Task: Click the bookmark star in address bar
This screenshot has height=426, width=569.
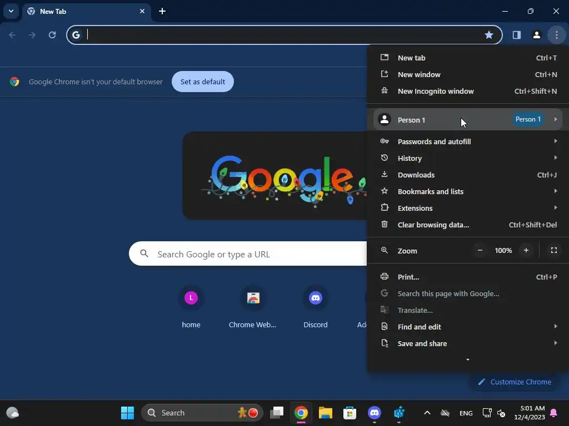Action: coord(489,35)
